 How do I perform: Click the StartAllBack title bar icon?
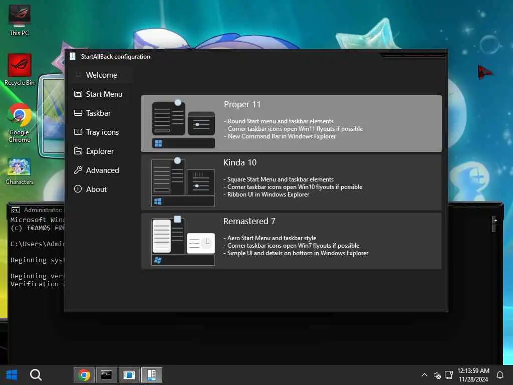click(x=73, y=56)
